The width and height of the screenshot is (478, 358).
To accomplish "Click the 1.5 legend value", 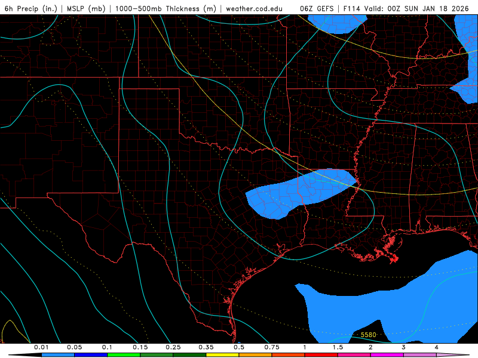I will coord(338,347).
